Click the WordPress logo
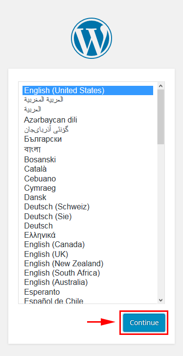Viewport: 183px width, 356px height. pyautogui.click(x=91, y=38)
